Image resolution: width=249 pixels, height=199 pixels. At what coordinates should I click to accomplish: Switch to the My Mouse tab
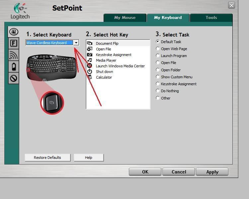point(125,18)
